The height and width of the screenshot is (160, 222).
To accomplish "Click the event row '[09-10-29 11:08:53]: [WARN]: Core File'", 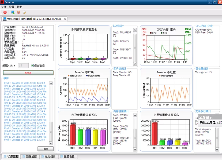I will click(x=25, y=86).
